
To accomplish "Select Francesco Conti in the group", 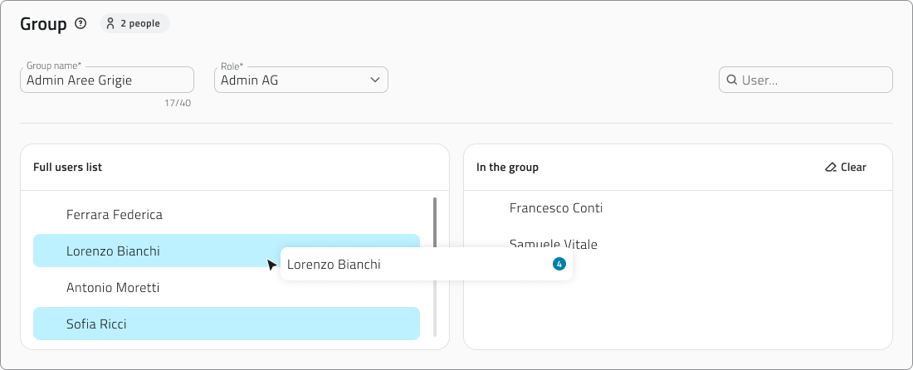I will point(556,208).
